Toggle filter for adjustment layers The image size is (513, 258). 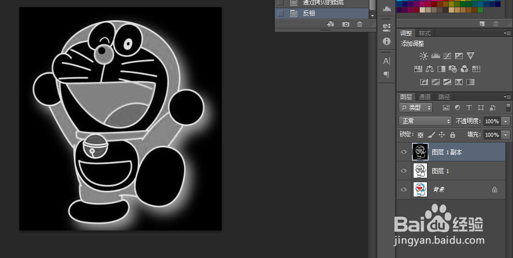pos(457,107)
